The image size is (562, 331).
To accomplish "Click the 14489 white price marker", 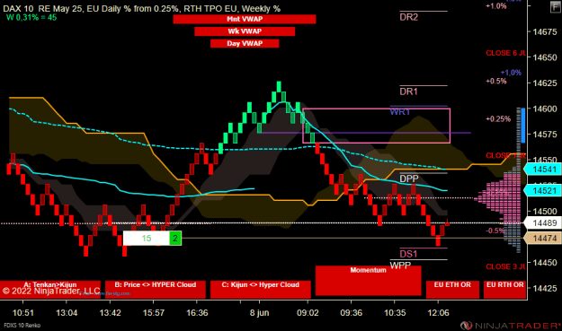I will point(543,223).
